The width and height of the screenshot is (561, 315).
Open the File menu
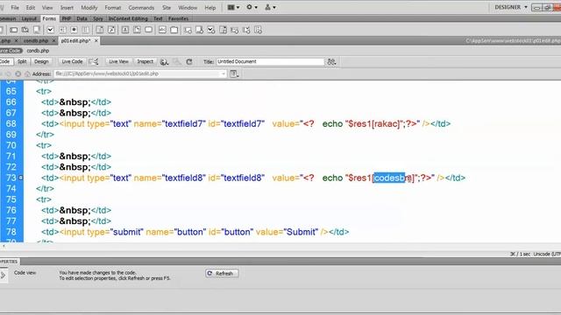[x=15, y=7]
